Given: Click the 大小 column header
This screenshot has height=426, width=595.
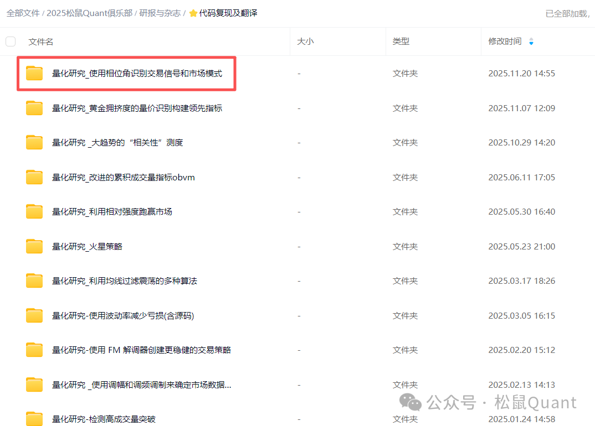Looking at the screenshot, I should [305, 41].
